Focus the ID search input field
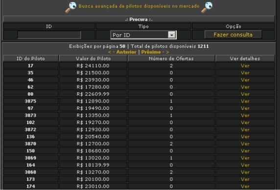This screenshot has height=190, width=280. pos(49,35)
